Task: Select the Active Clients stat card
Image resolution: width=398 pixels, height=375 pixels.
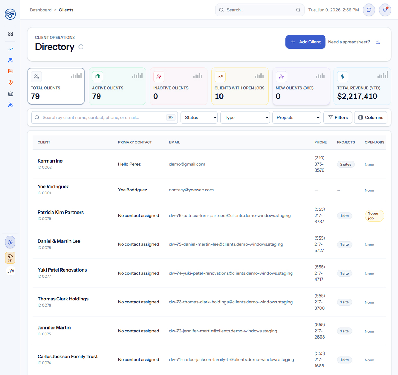Action: click(x=117, y=86)
